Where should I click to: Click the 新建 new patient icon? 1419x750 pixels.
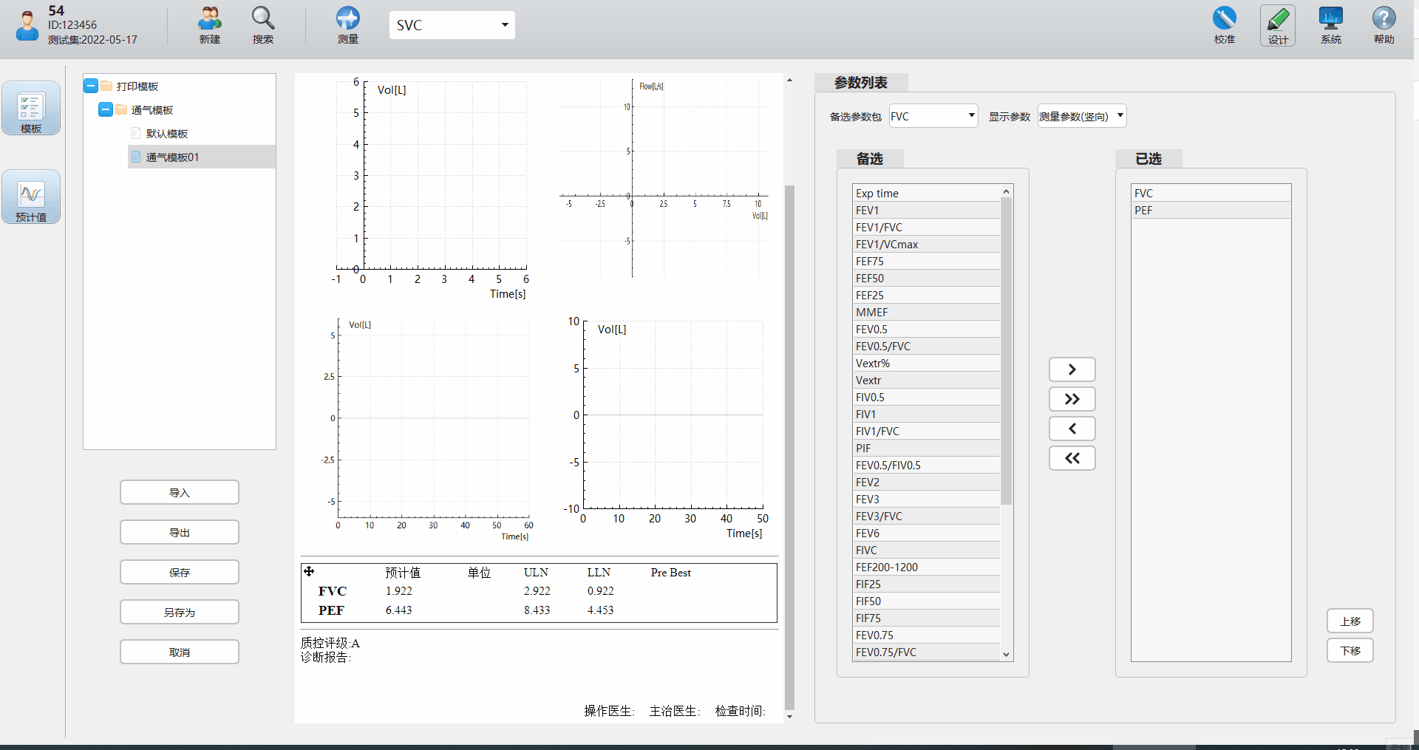click(x=210, y=25)
